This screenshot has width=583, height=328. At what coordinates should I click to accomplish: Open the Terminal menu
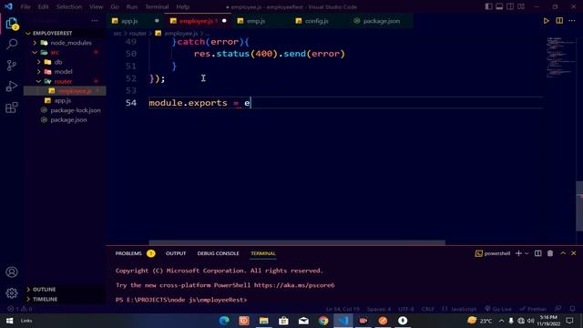[x=157, y=6]
